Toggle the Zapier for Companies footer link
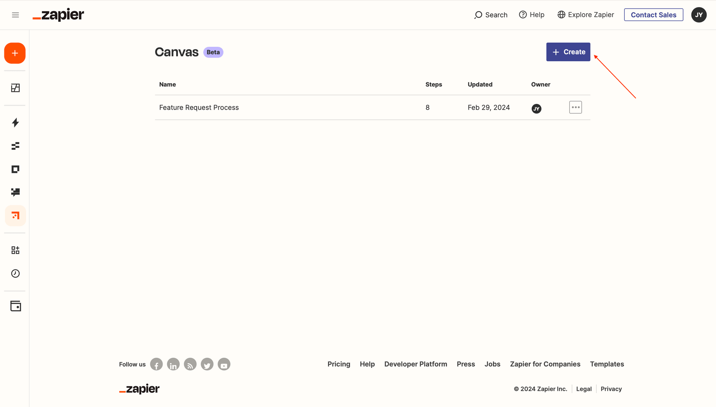 [545, 364]
